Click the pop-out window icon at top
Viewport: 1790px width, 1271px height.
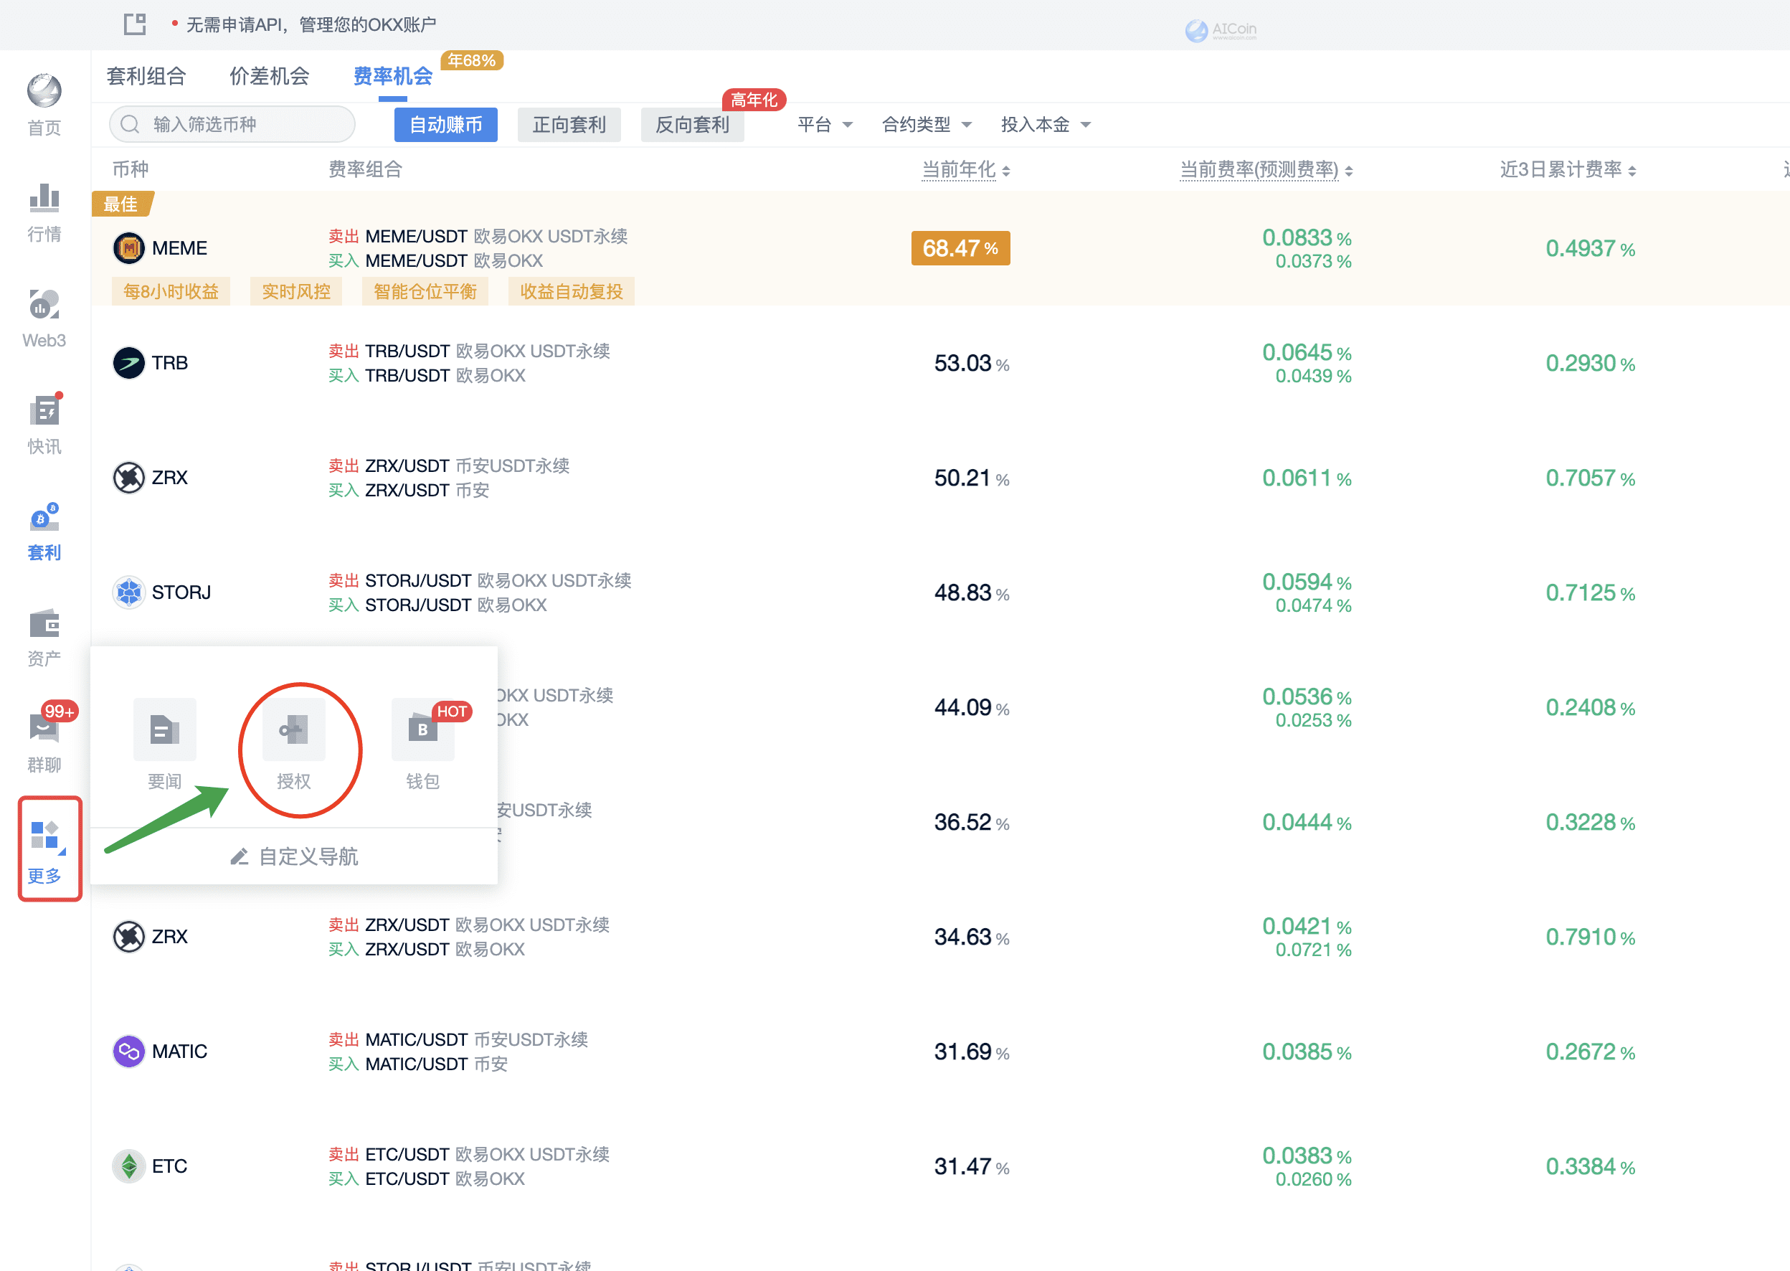click(x=136, y=24)
